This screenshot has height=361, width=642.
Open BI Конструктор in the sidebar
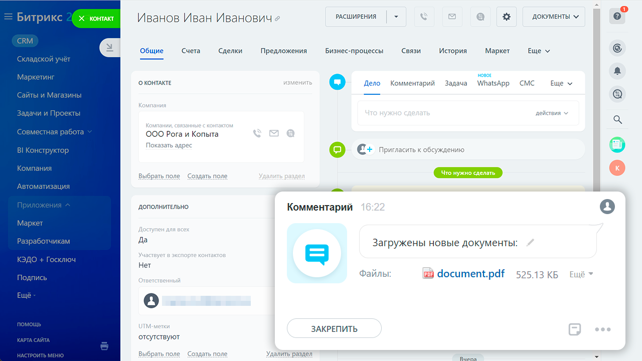pos(43,150)
